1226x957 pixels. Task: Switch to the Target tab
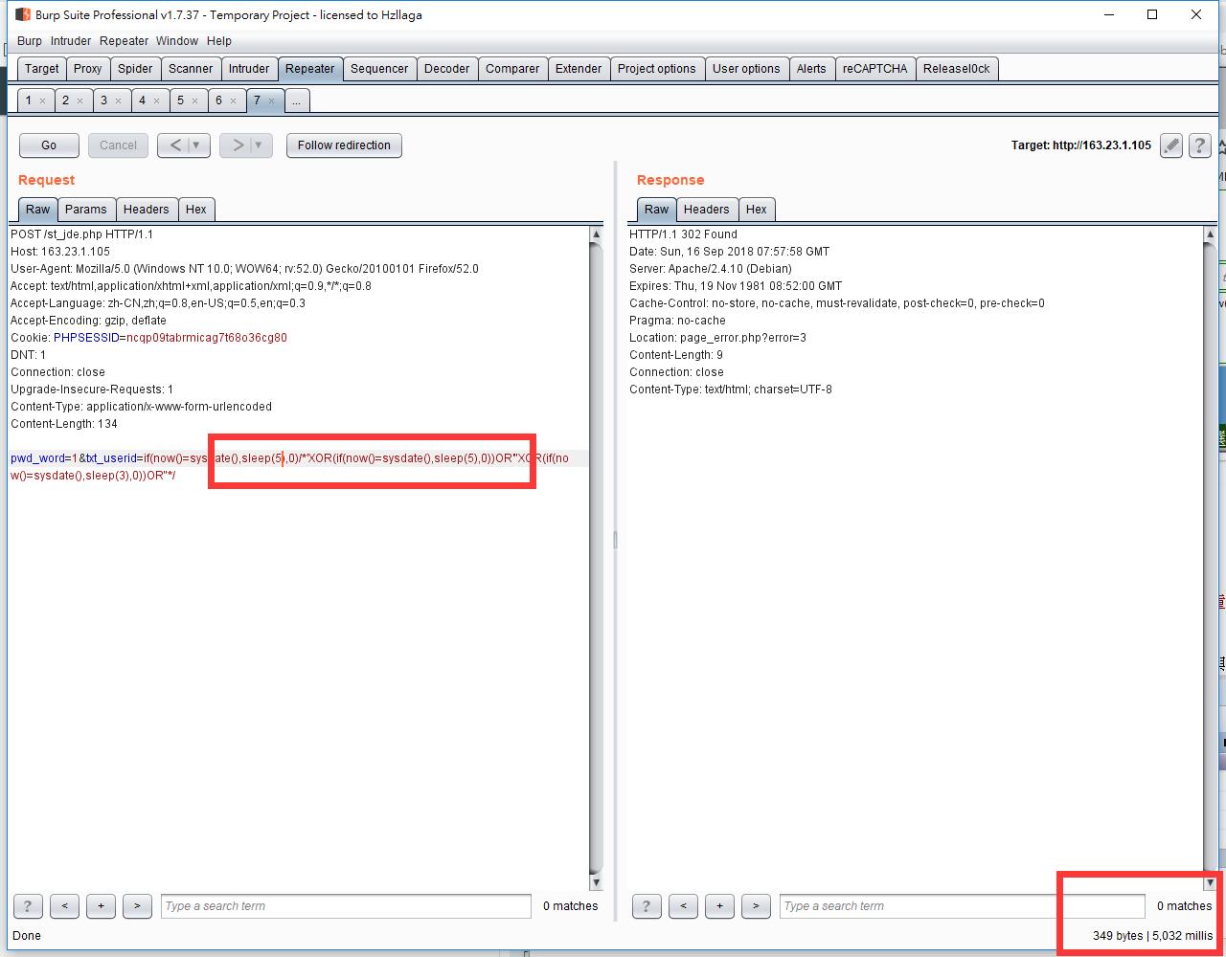point(42,69)
